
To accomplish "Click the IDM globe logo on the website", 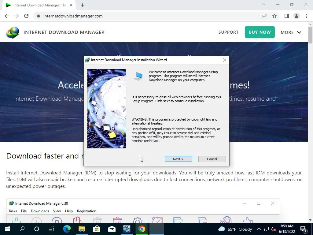I will click(13, 32).
